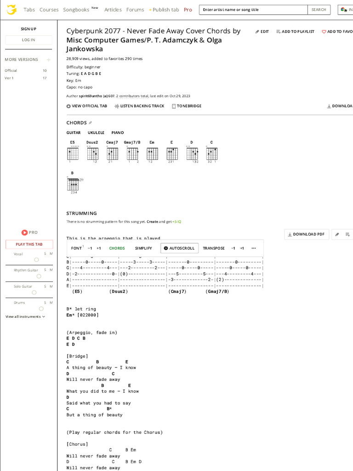Open the Courses navigation item

point(49,10)
